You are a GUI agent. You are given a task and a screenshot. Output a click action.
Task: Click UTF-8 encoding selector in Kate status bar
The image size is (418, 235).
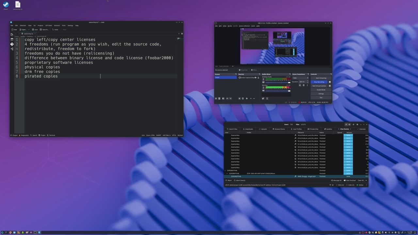point(174,135)
